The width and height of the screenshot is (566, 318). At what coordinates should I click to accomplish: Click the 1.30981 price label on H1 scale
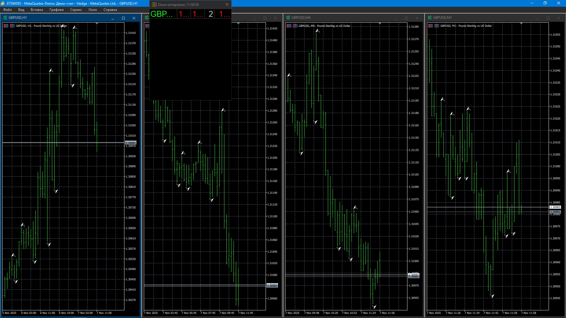(x=131, y=143)
